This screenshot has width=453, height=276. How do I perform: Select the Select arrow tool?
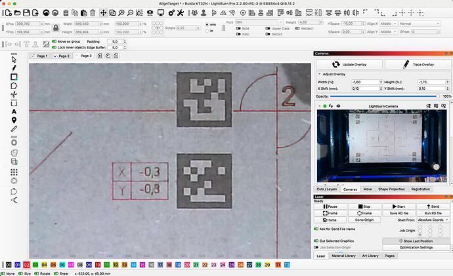pos(14,60)
